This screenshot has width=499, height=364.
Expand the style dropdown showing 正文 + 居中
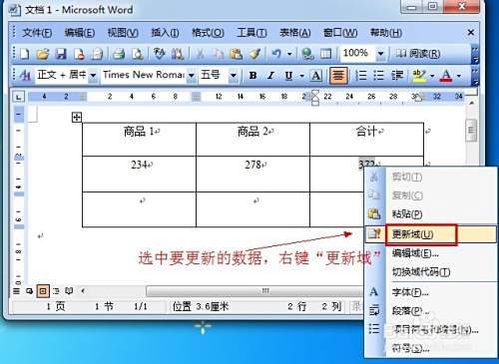(x=93, y=76)
